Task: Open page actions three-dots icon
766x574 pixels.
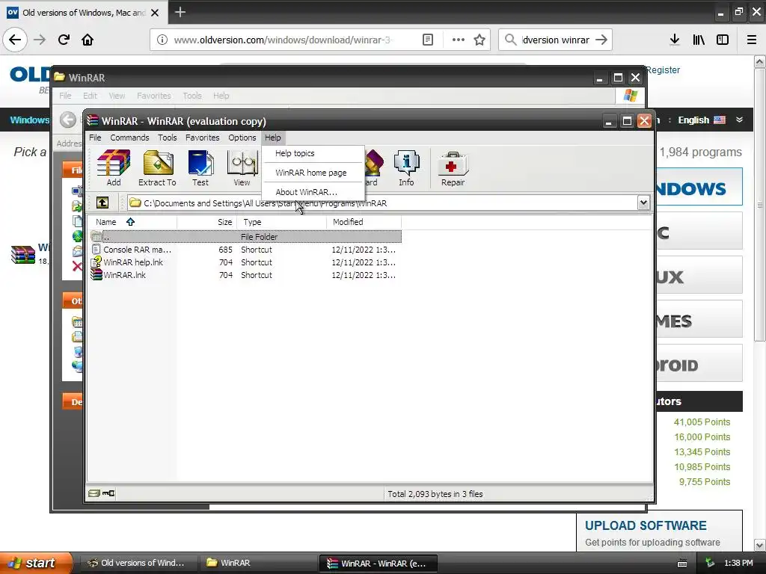Action: [x=459, y=40]
